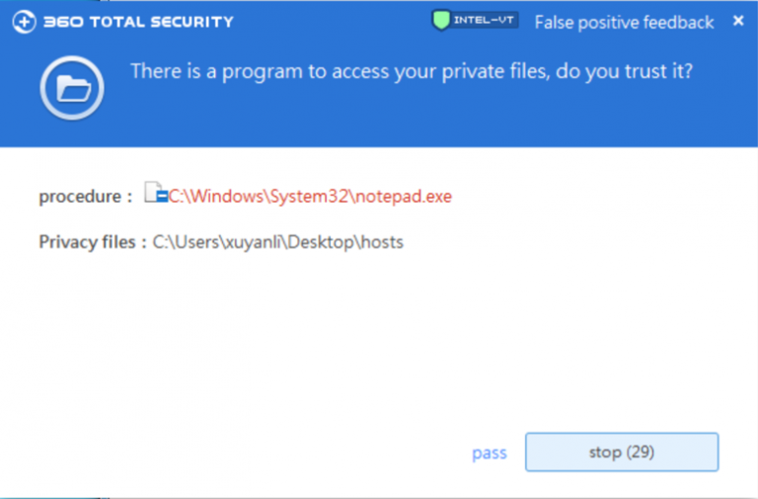The image size is (758, 499).
Task: Click notepad.exe in the red procedure path
Action: (405, 197)
